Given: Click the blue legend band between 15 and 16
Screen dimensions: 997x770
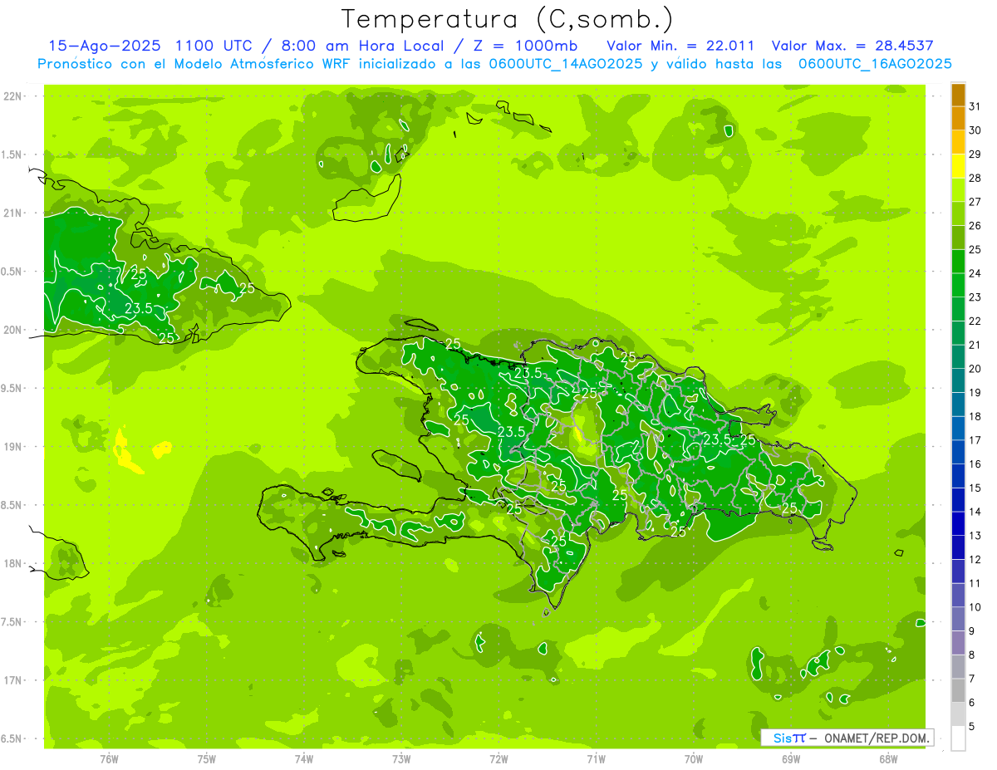Looking at the screenshot, I should tap(958, 476).
